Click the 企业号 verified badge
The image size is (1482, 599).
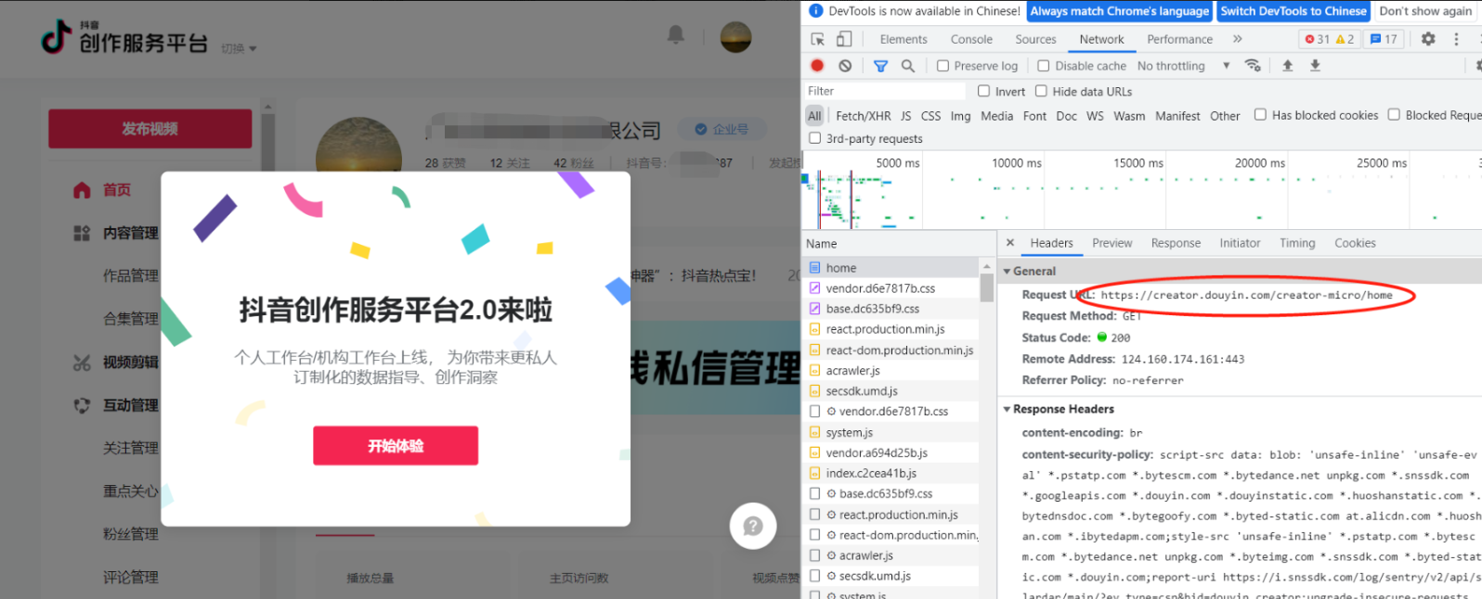[x=721, y=130]
